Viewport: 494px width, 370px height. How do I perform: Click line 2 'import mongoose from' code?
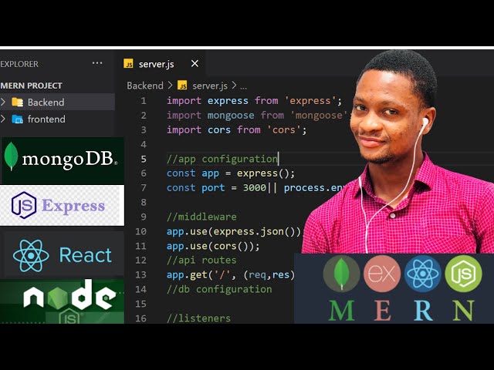pos(257,115)
